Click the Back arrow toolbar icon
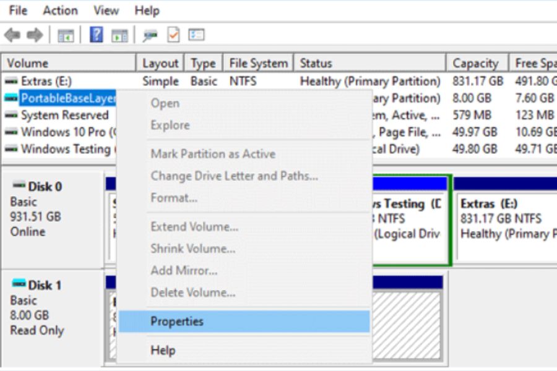 (x=12, y=35)
